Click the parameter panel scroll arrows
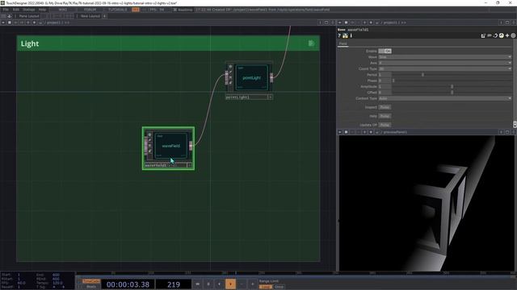This screenshot has width=517, height=290. click(x=515, y=124)
